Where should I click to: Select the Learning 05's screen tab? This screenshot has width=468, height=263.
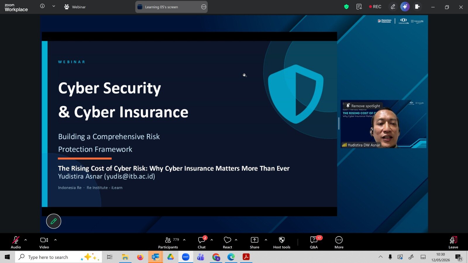pyautogui.click(x=171, y=7)
